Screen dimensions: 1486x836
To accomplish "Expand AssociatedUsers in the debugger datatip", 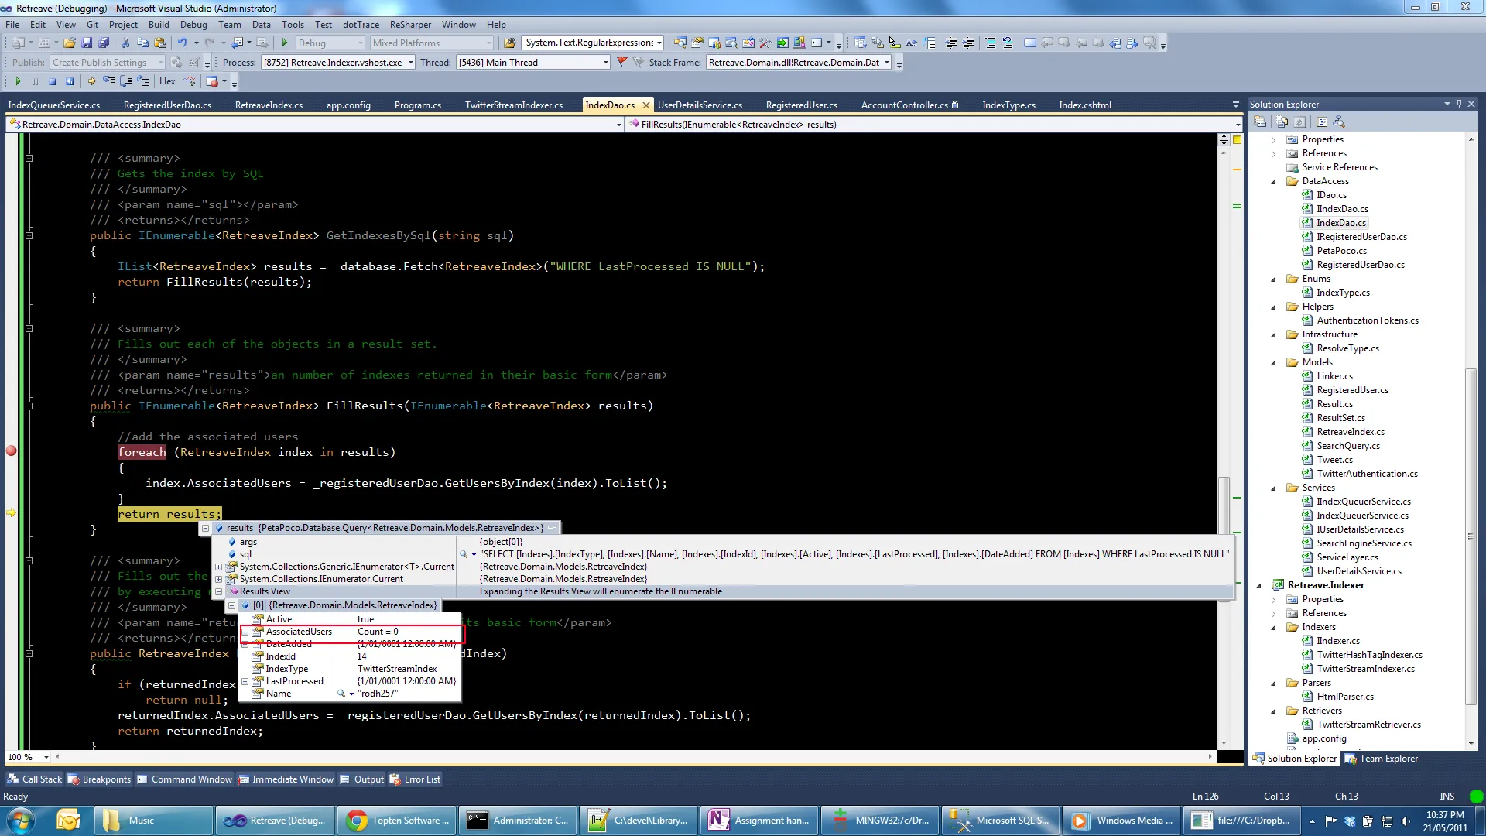I will click(x=245, y=632).
